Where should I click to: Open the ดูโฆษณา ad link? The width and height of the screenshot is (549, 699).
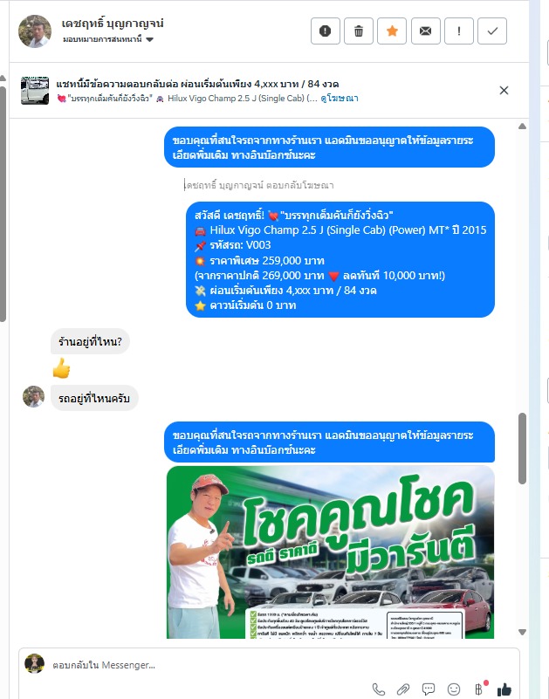tap(340, 98)
